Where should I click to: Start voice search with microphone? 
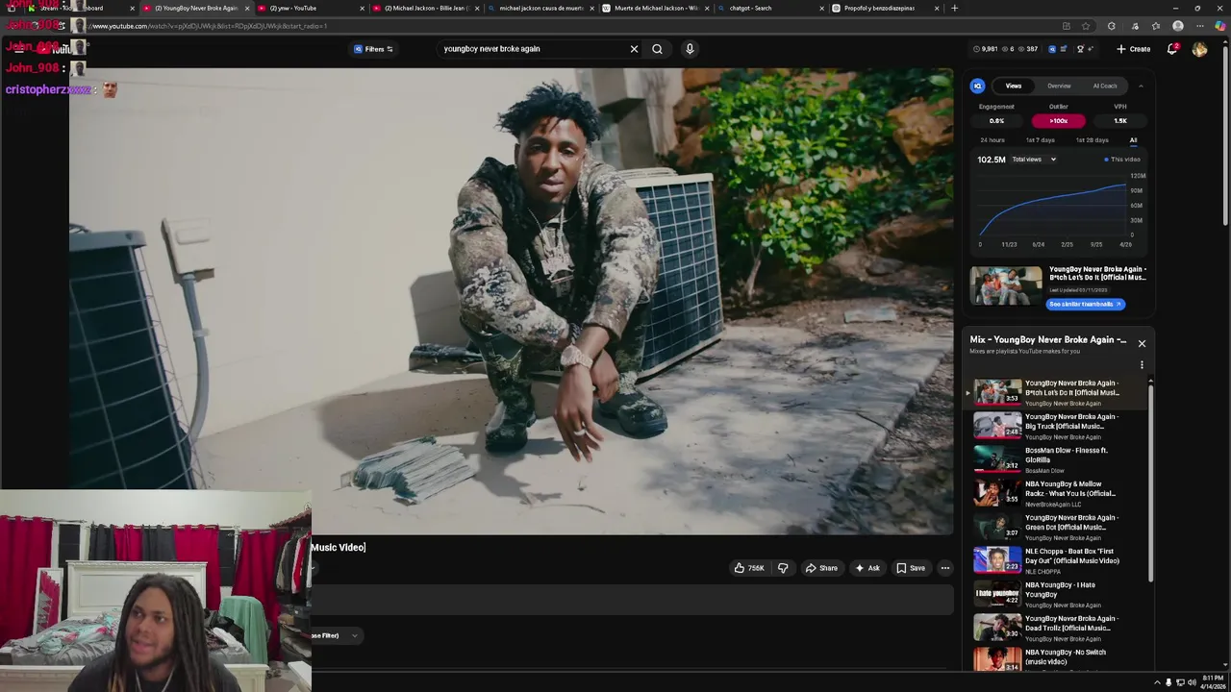690,49
